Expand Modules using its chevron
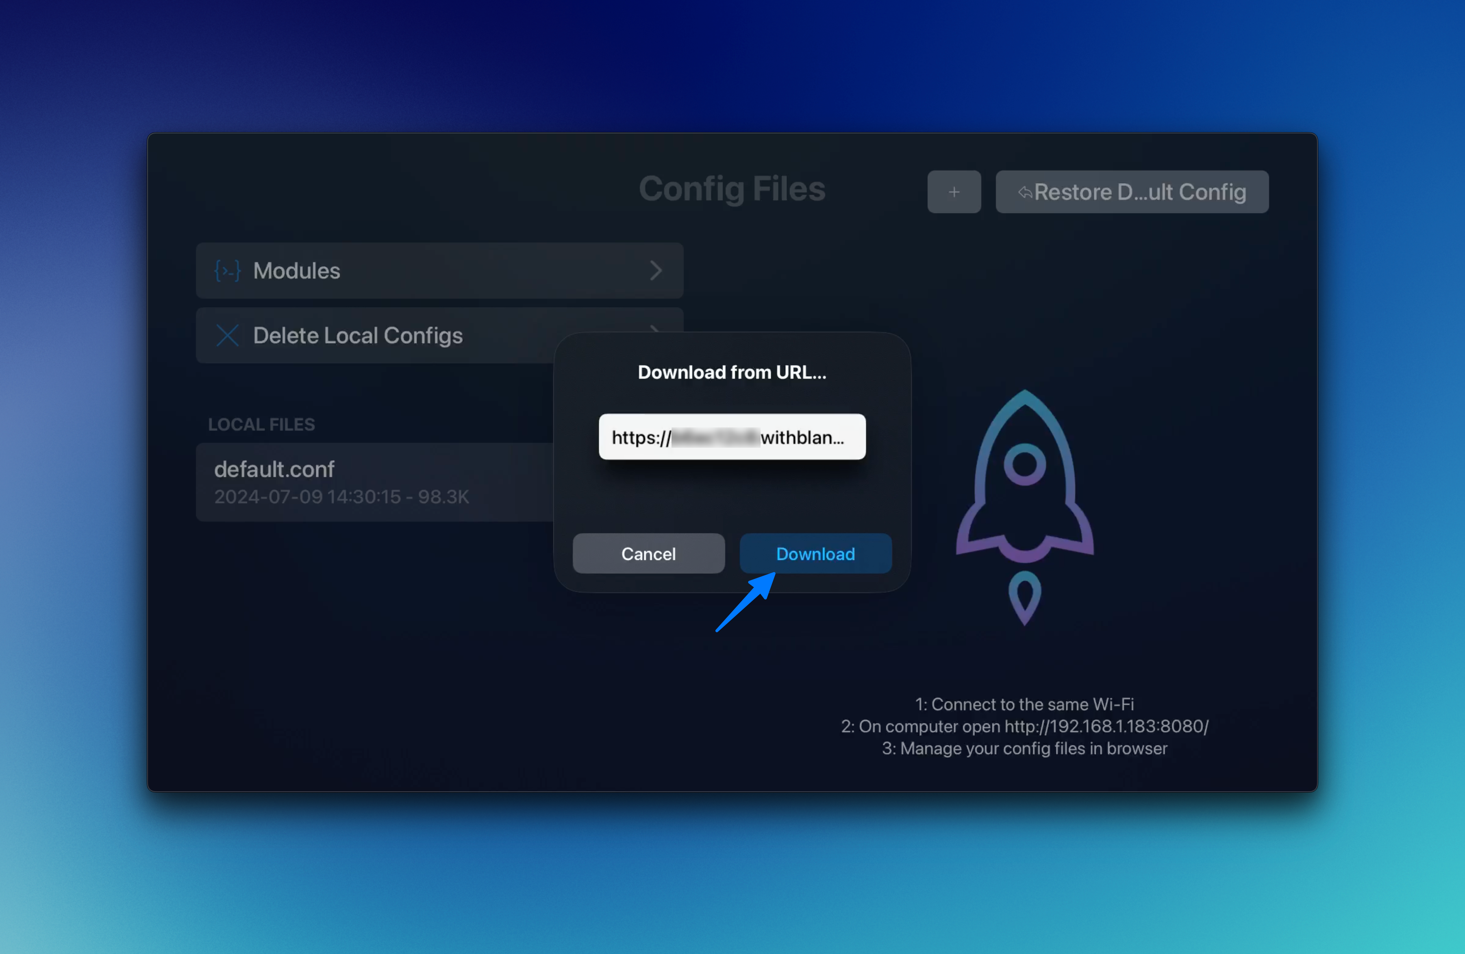This screenshot has height=954, width=1465. (x=656, y=271)
